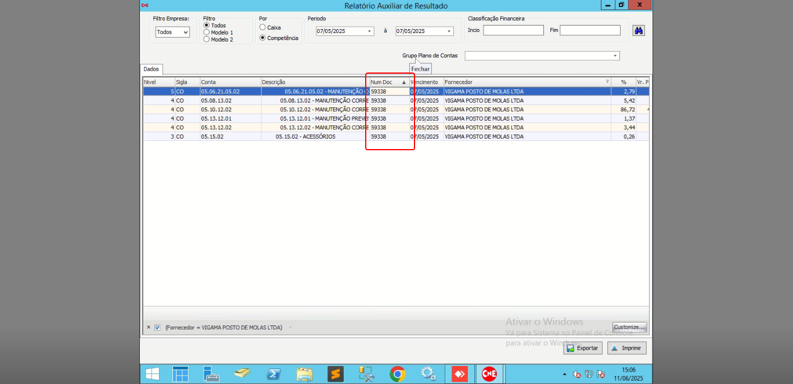The width and height of the screenshot is (793, 384).
Task: Click the Customize filter button
Action: coord(630,327)
